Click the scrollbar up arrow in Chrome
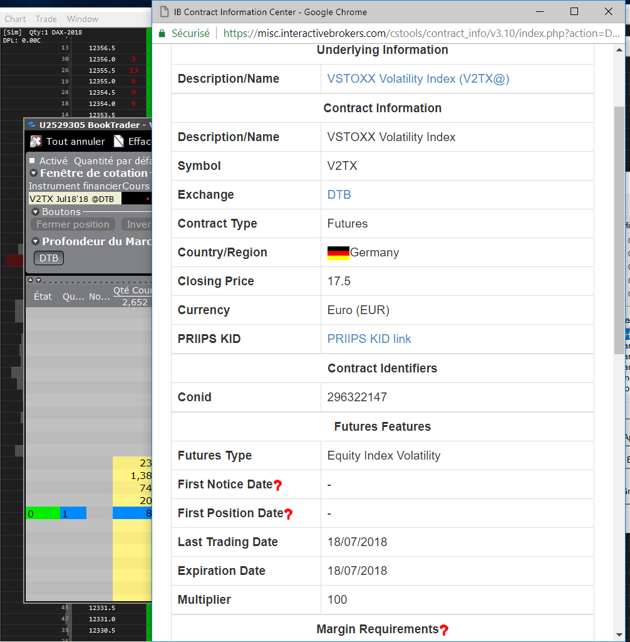Screen dimensions: 630x642 (619, 50)
